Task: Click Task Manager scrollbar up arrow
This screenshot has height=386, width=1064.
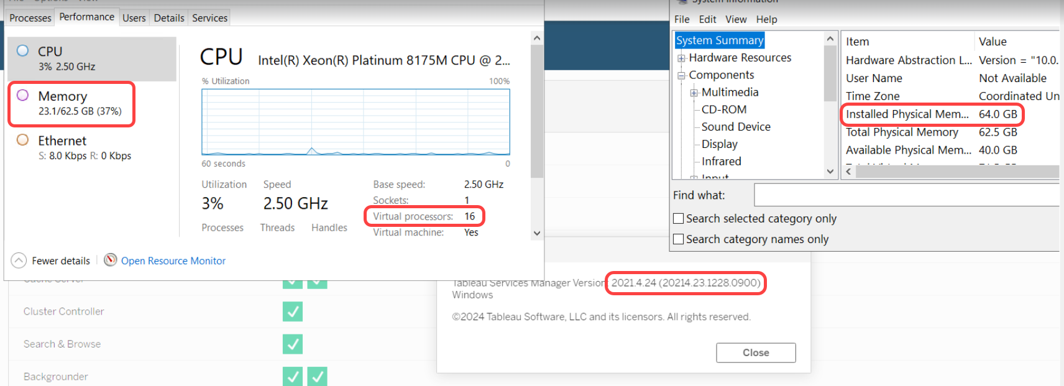Action: [x=537, y=38]
